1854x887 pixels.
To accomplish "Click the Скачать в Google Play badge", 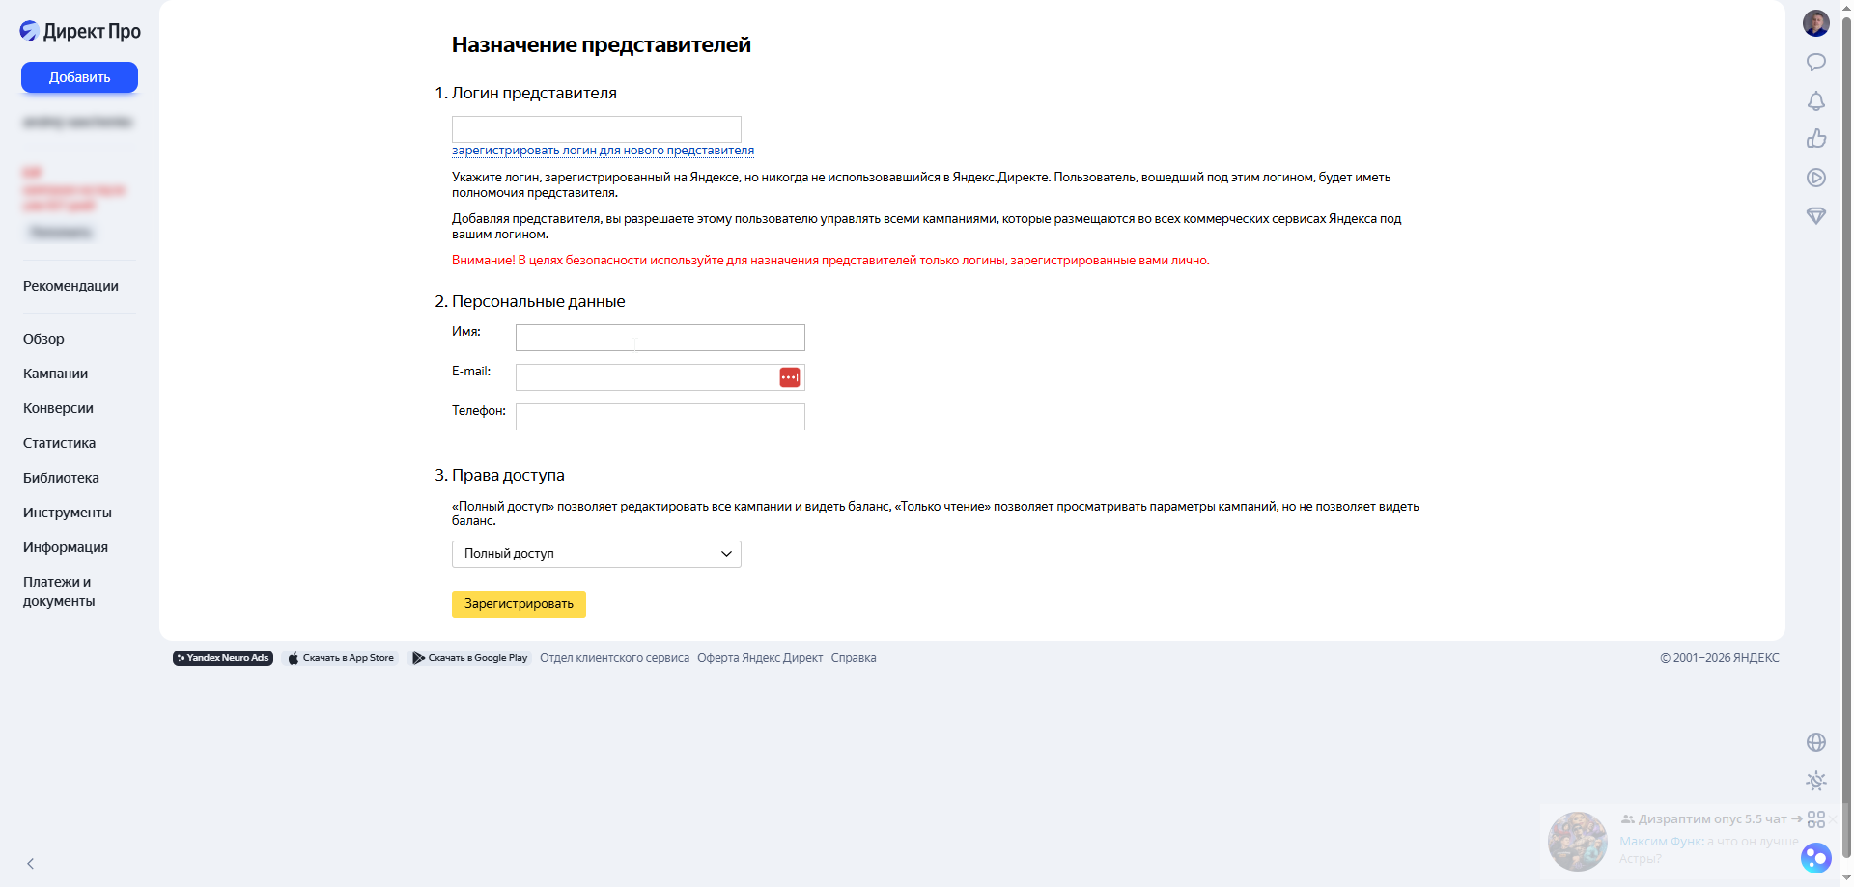I will pyautogui.click(x=470, y=658).
